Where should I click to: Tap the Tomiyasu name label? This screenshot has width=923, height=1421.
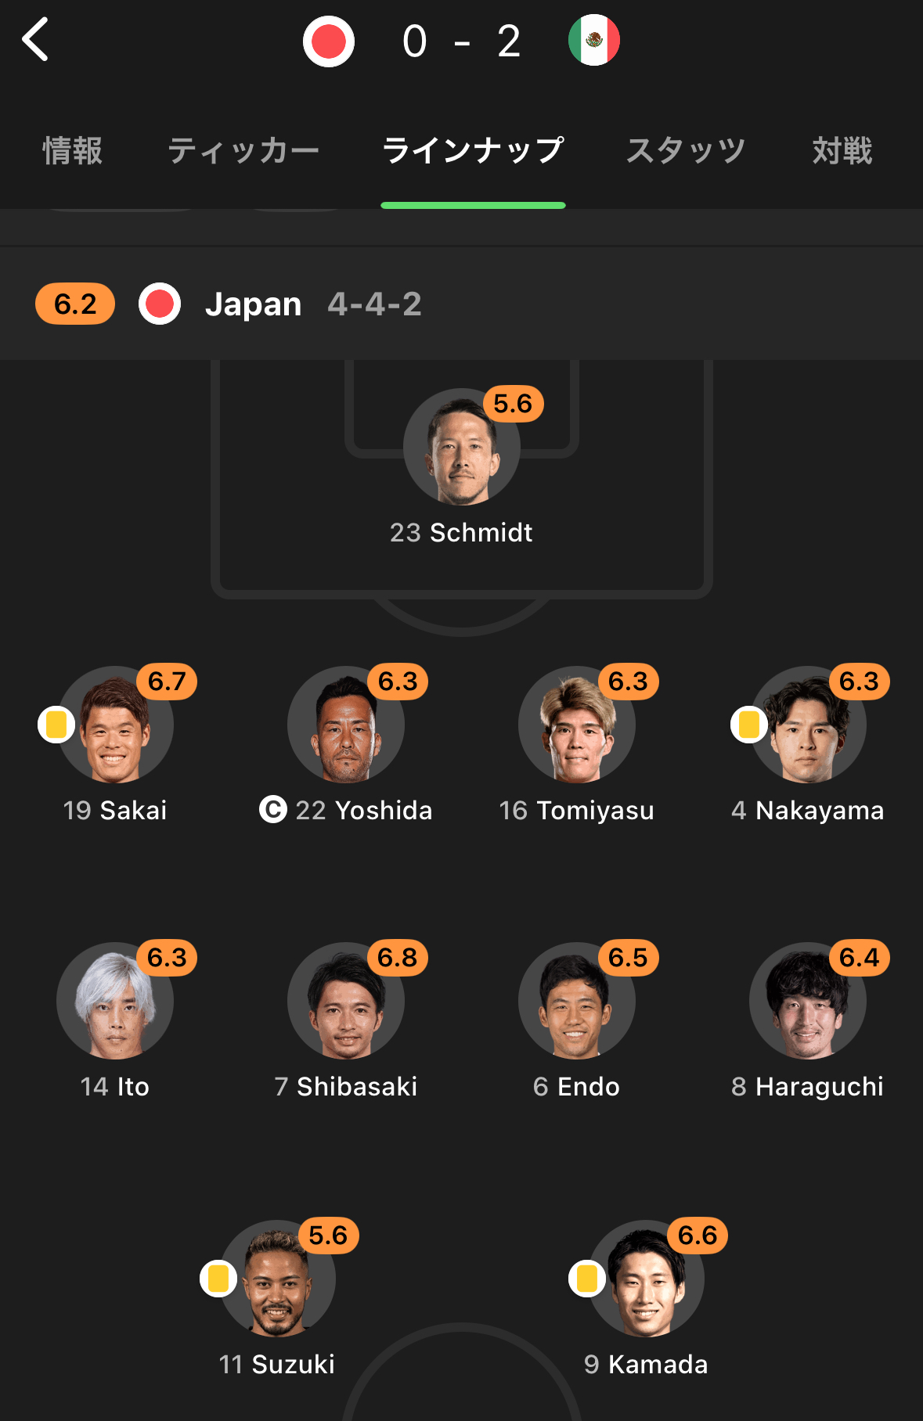(577, 811)
